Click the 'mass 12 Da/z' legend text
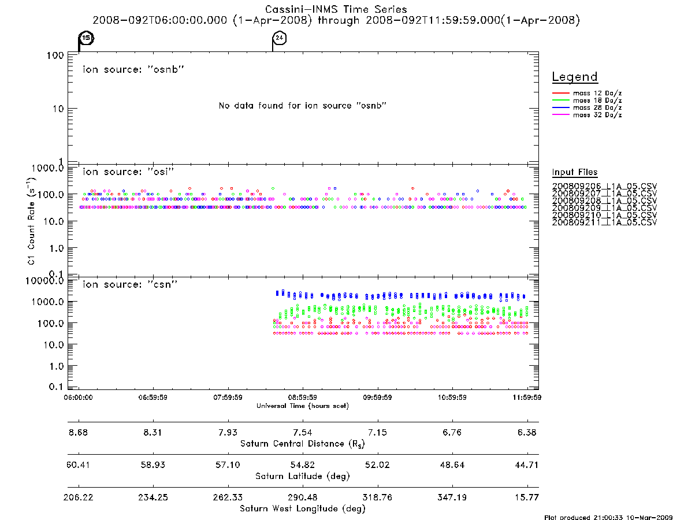The image size is (673, 520). 597,93
